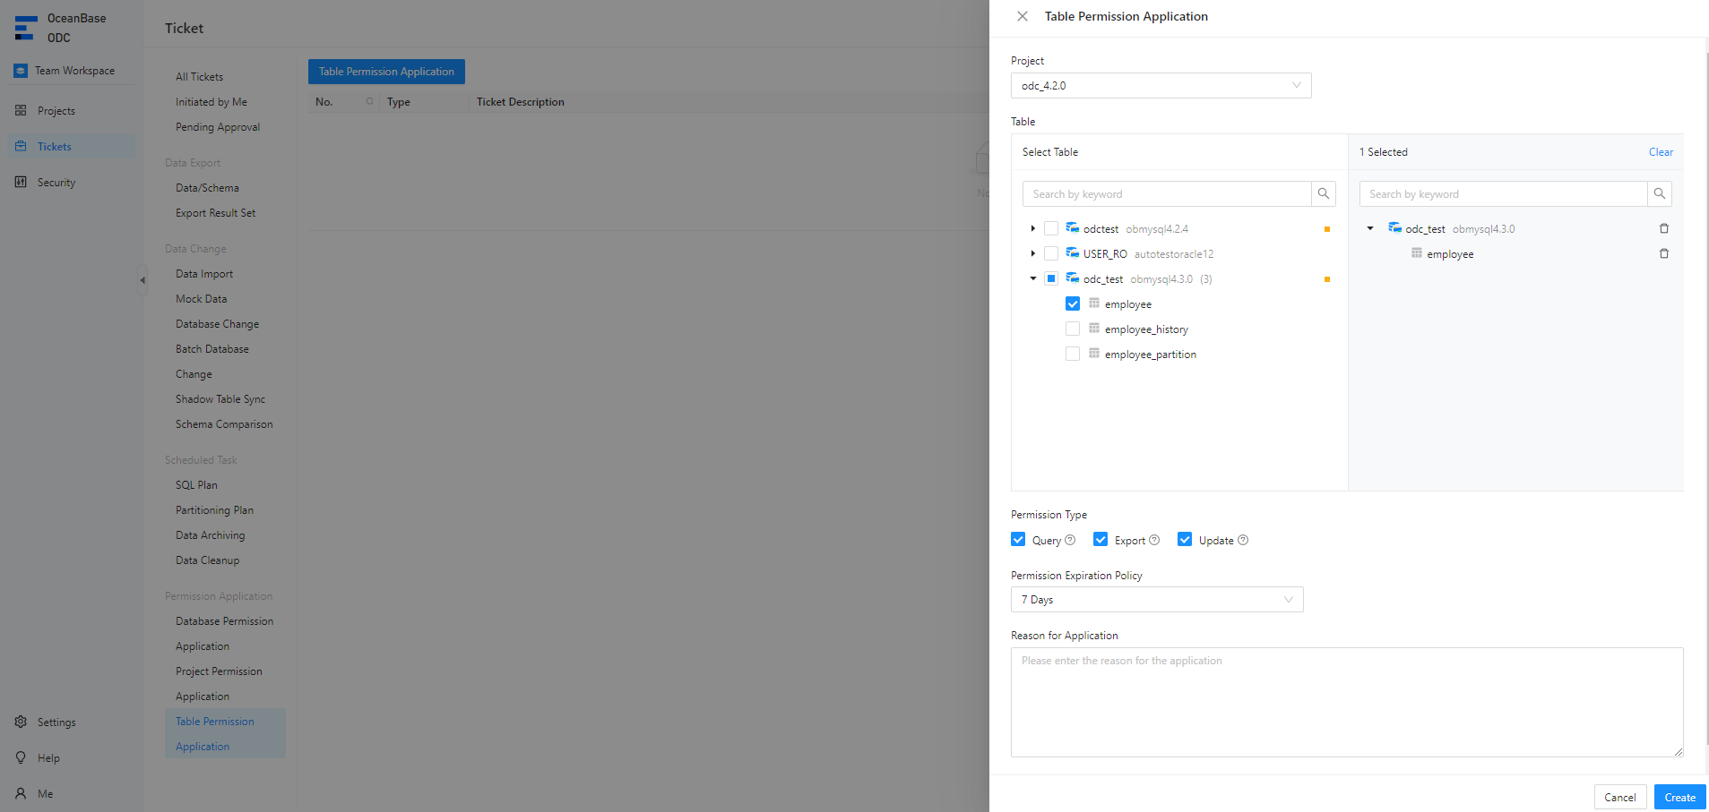Click the help icon next to Query
The height and width of the screenshot is (812, 1709).
point(1070,540)
